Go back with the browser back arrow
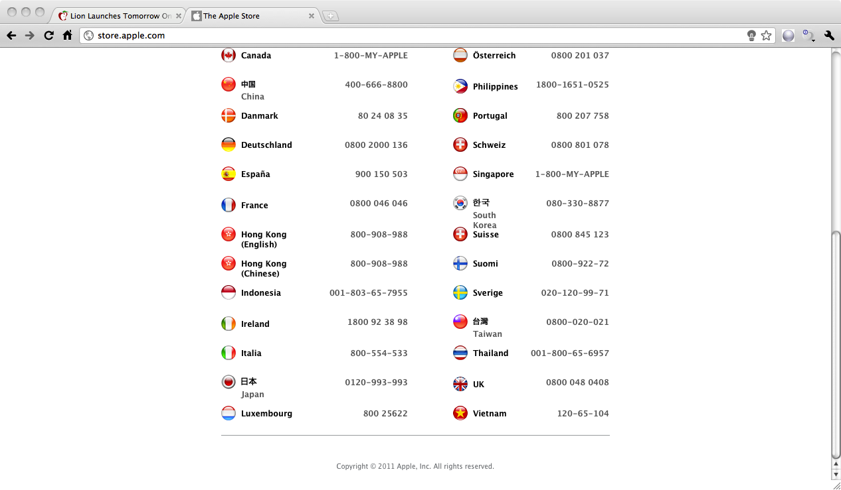The height and width of the screenshot is (490, 841). [x=11, y=35]
